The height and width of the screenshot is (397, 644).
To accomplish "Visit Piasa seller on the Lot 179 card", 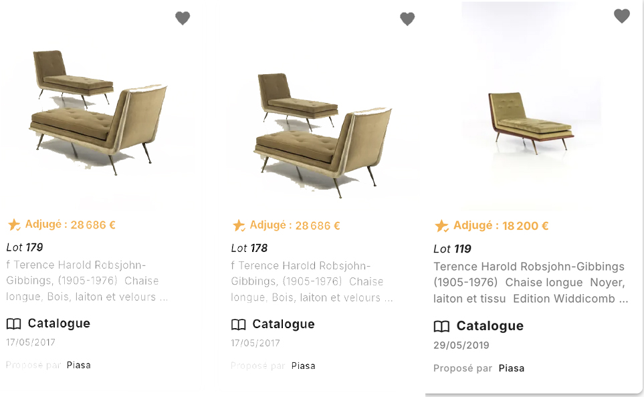I will (78, 365).
